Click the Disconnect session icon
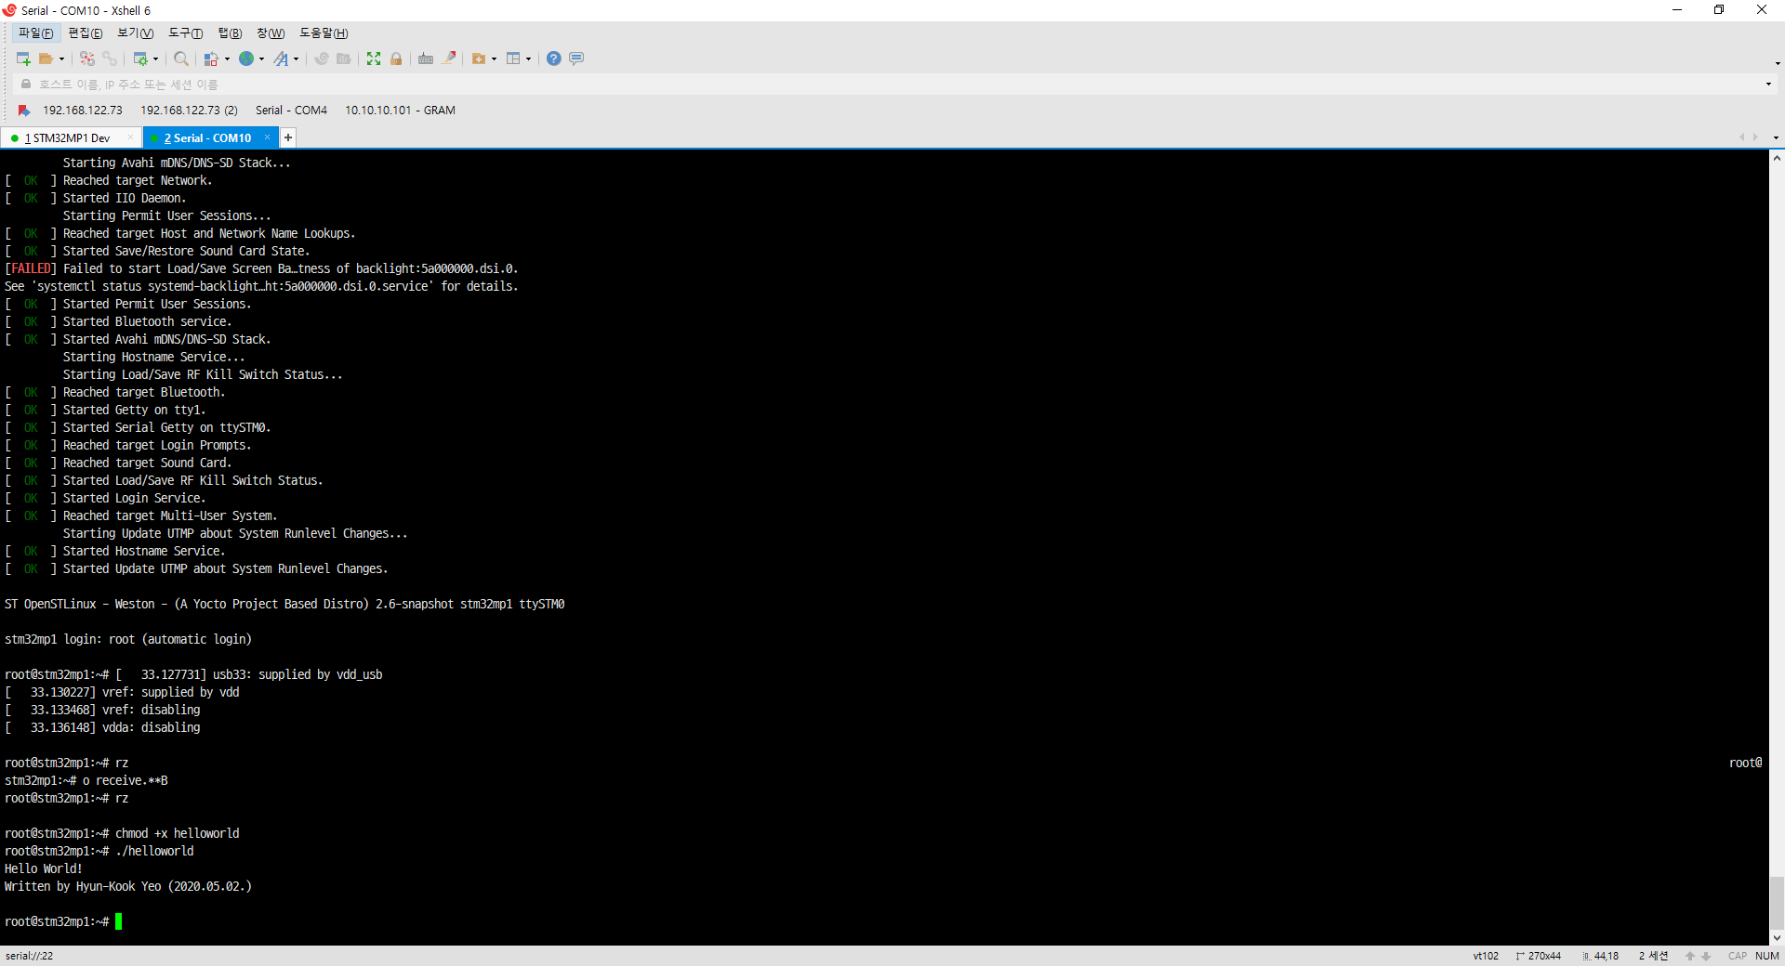Image resolution: width=1785 pixels, height=966 pixels. point(87,59)
